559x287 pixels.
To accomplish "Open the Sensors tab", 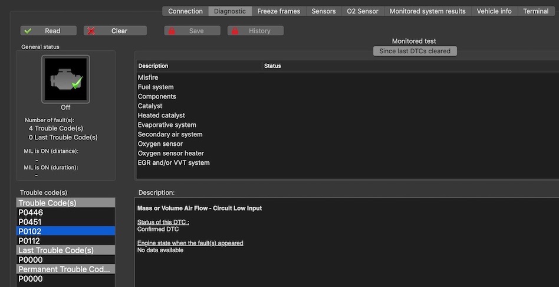I will point(323,11).
